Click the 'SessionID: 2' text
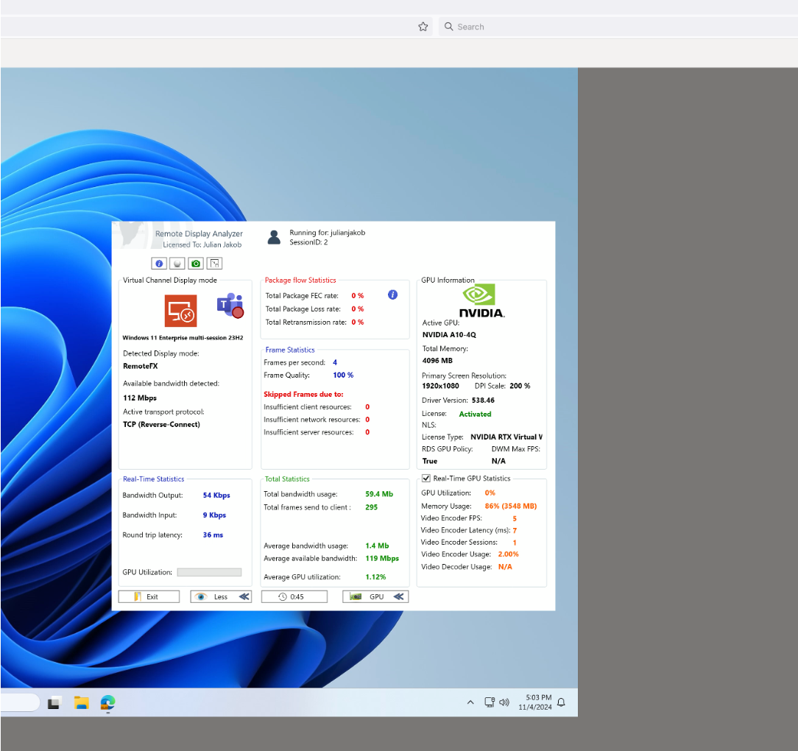The height and width of the screenshot is (751, 798). point(308,242)
